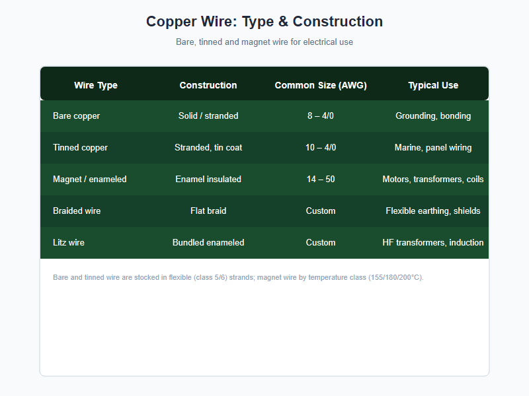The height and width of the screenshot is (396, 529).
Task: Click the 'Custom' size in Litz wire row
Action: point(321,242)
